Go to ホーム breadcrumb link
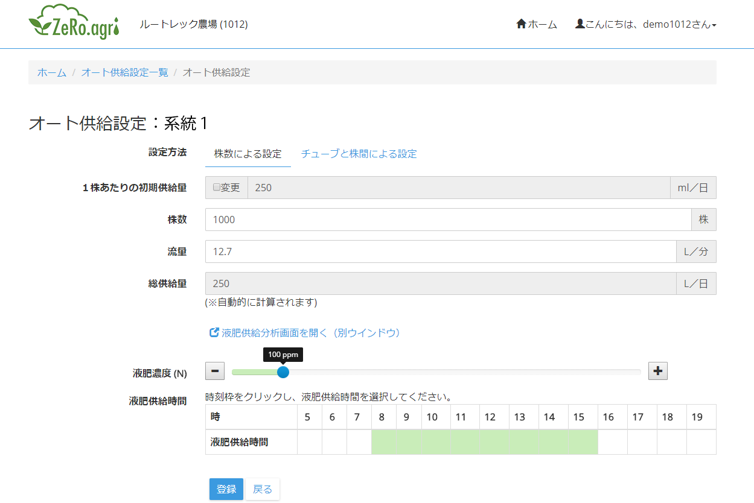Image resolution: width=754 pixels, height=503 pixels. pyautogui.click(x=52, y=72)
